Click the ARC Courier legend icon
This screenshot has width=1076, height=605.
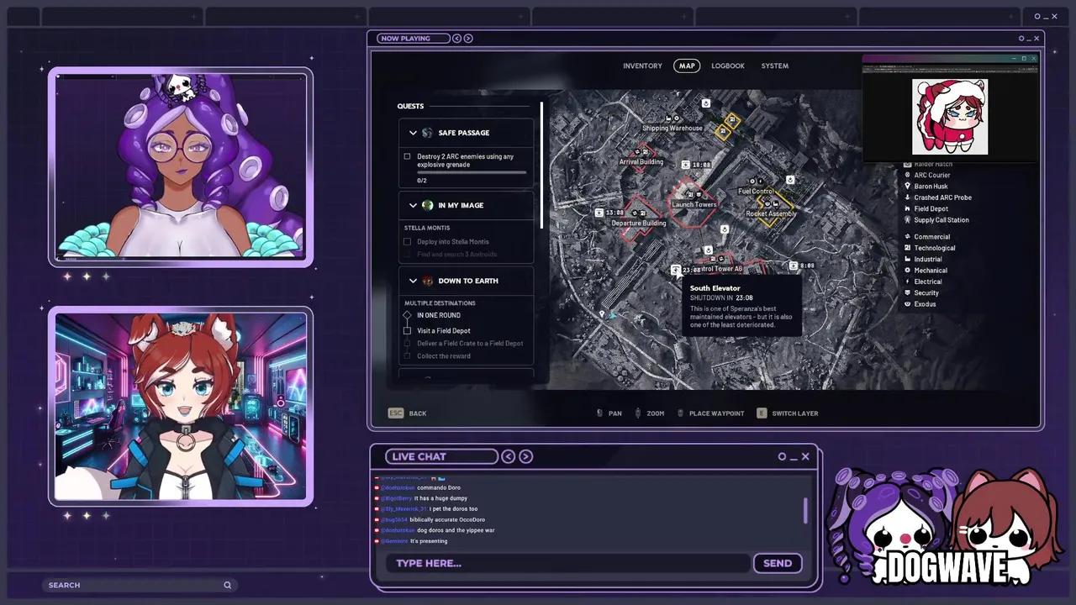907,175
